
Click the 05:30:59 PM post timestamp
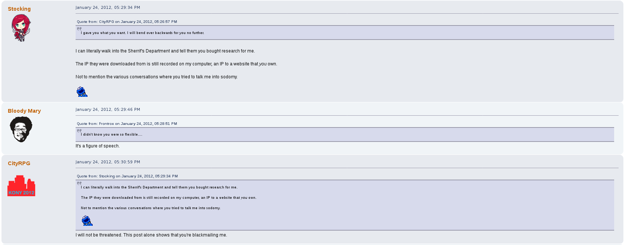click(108, 162)
